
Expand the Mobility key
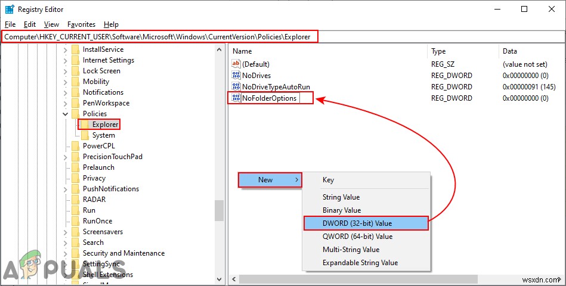point(66,82)
